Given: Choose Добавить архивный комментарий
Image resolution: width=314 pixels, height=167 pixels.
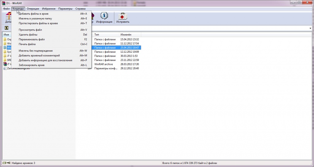Looking at the screenshot, I should point(52,55).
